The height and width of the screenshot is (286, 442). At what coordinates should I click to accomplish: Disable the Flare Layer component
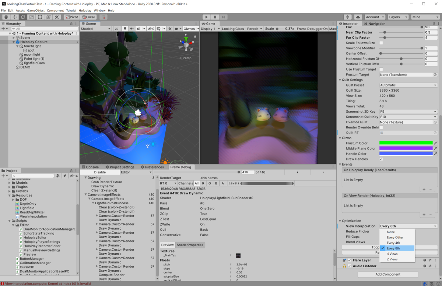pyautogui.click(x=350, y=260)
